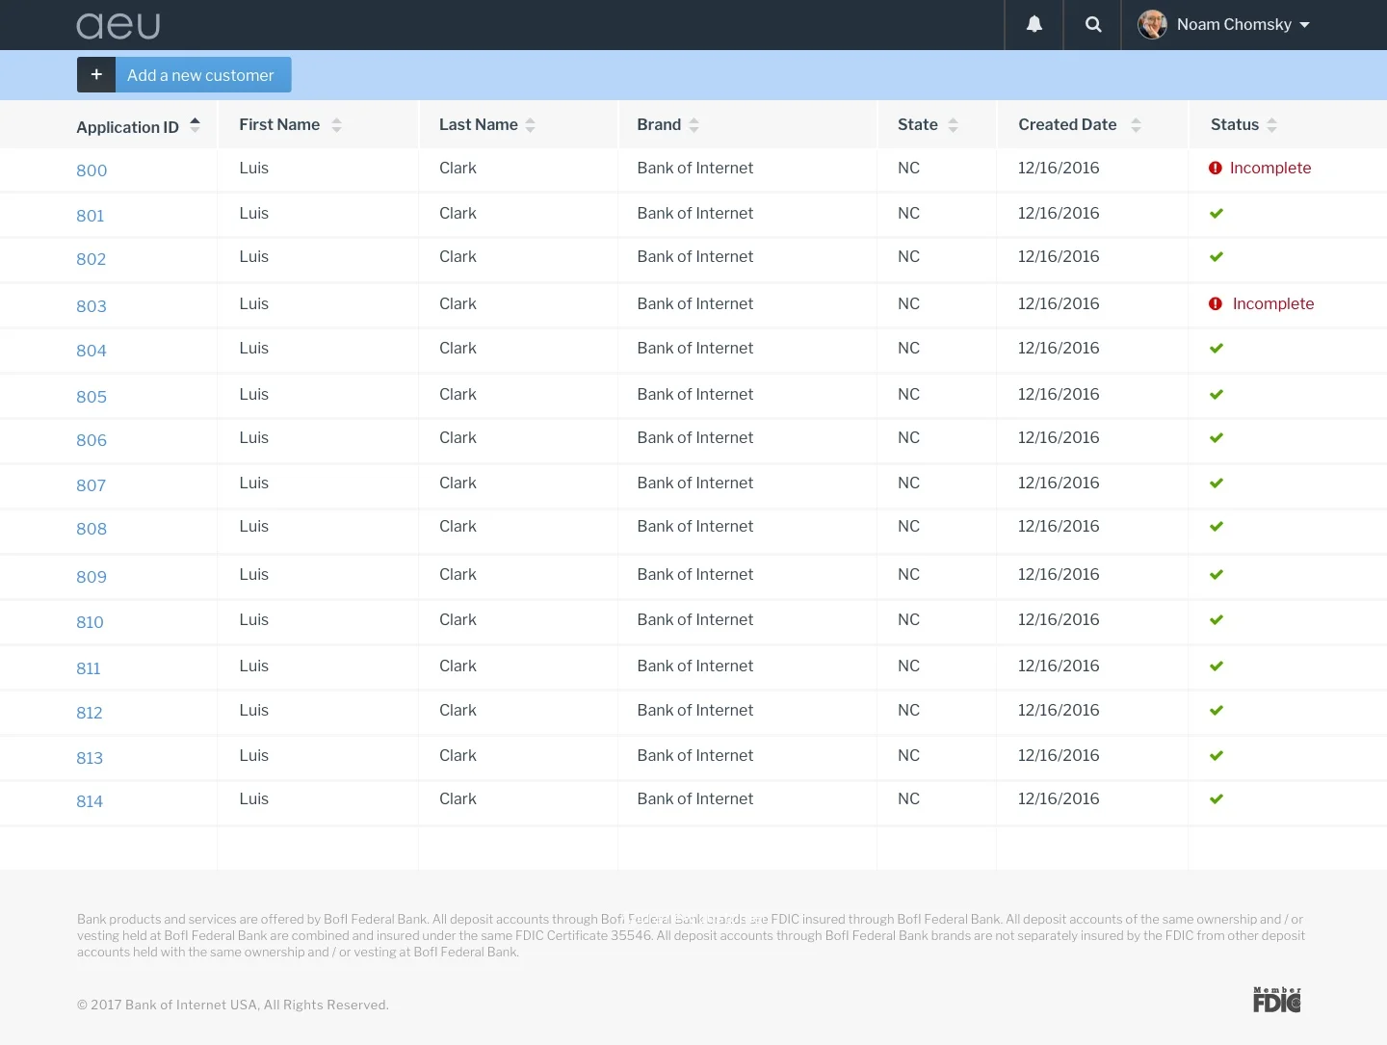Click the plus icon for new customer
This screenshot has height=1045, width=1387.
pos(96,75)
